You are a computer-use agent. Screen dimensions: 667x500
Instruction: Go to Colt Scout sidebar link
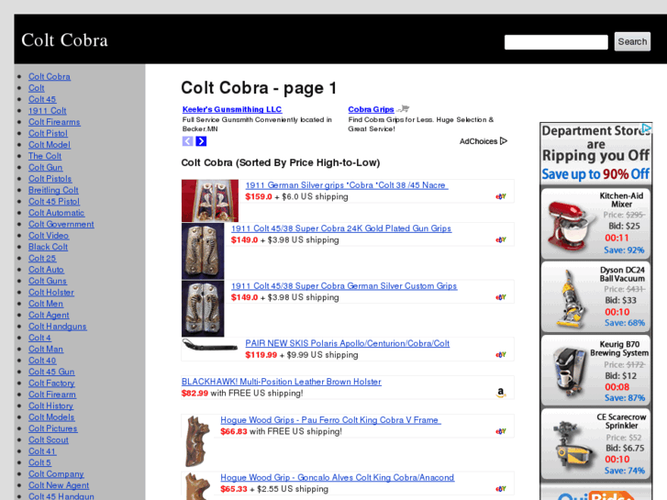pyautogui.click(x=48, y=440)
